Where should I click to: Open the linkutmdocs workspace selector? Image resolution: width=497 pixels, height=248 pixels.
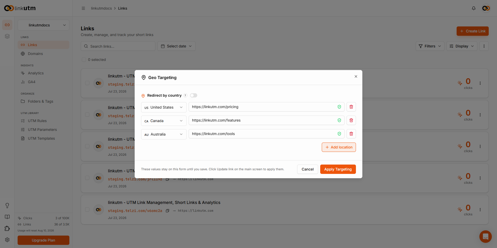click(x=43, y=25)
